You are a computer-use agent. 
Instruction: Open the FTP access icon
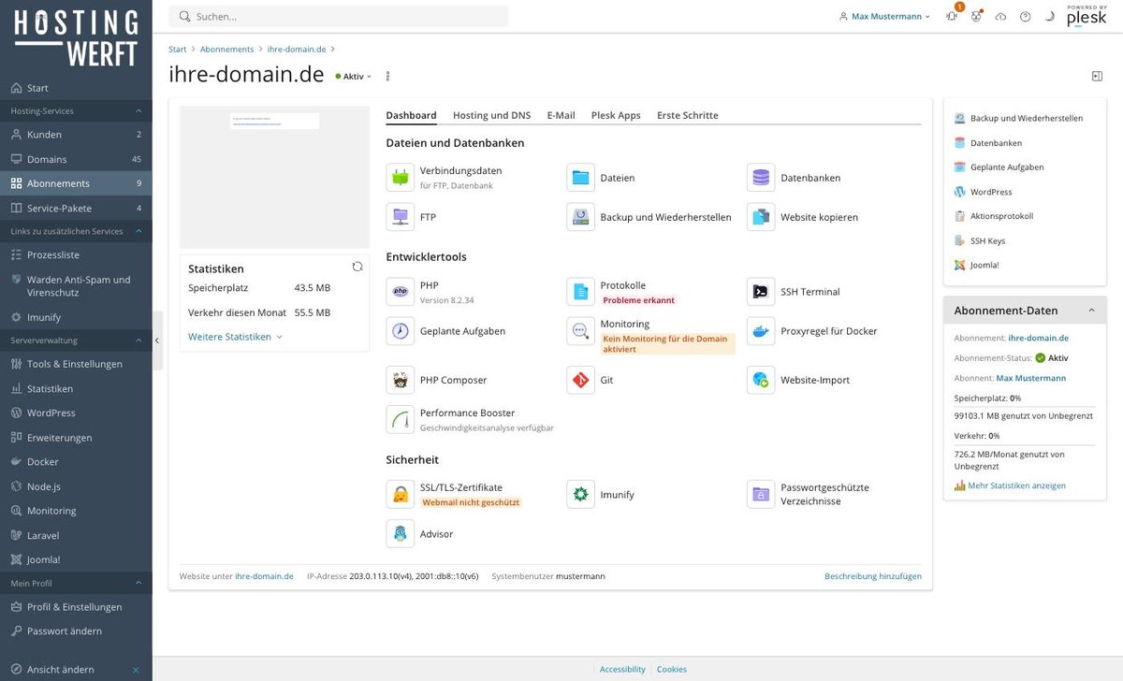click(401, 217)
